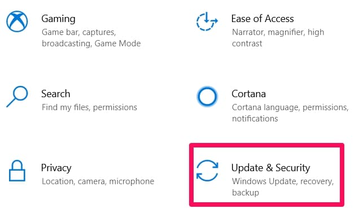Click the Update & Security sync arrows icon
Viewport: 359px width, 213px height.
click(207, 171)
